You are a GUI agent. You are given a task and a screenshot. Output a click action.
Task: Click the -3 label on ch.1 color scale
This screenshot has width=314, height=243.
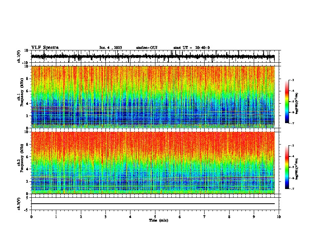pos(293,80)
